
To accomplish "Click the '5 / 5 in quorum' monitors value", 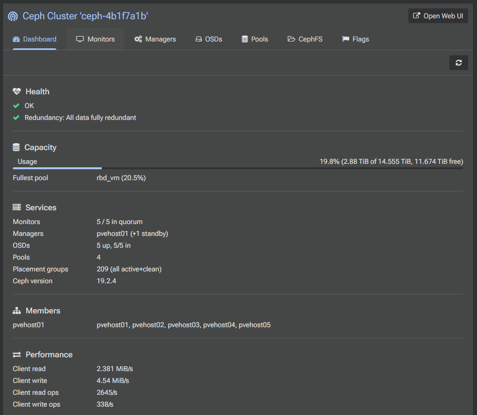I will tap(119, 222).
